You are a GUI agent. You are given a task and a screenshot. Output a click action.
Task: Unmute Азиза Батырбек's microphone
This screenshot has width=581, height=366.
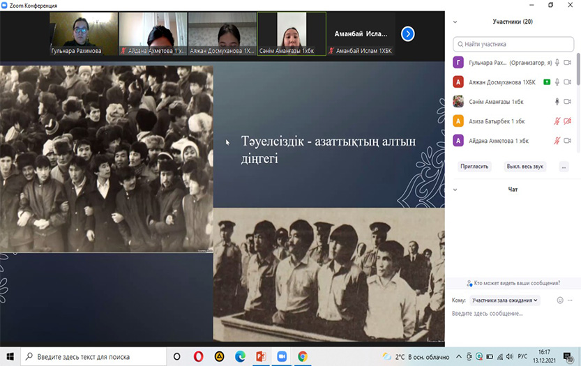coord(557,121)
